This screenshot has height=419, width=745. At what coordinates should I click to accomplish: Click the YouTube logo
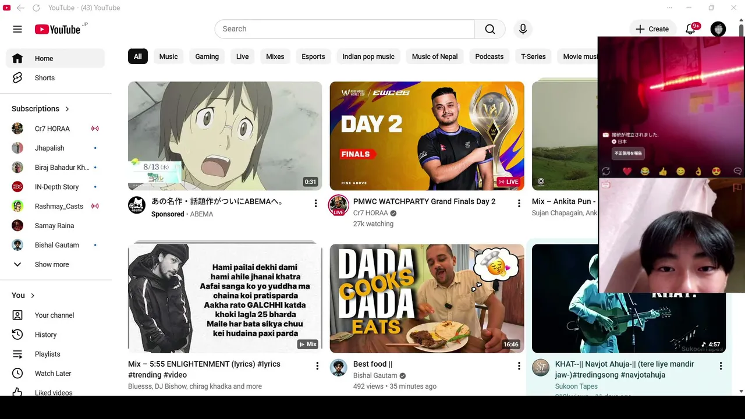coord(58,29)
